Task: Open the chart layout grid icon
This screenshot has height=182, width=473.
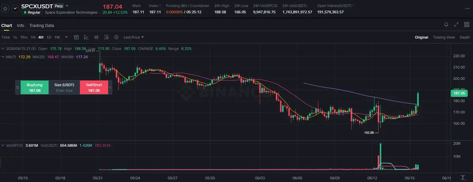Action: 466,24
